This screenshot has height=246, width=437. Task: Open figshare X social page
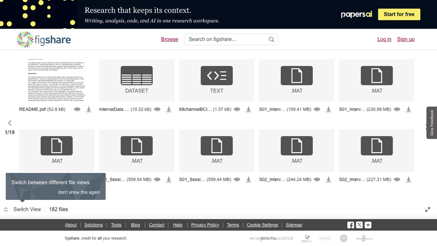tap(359, 225)
